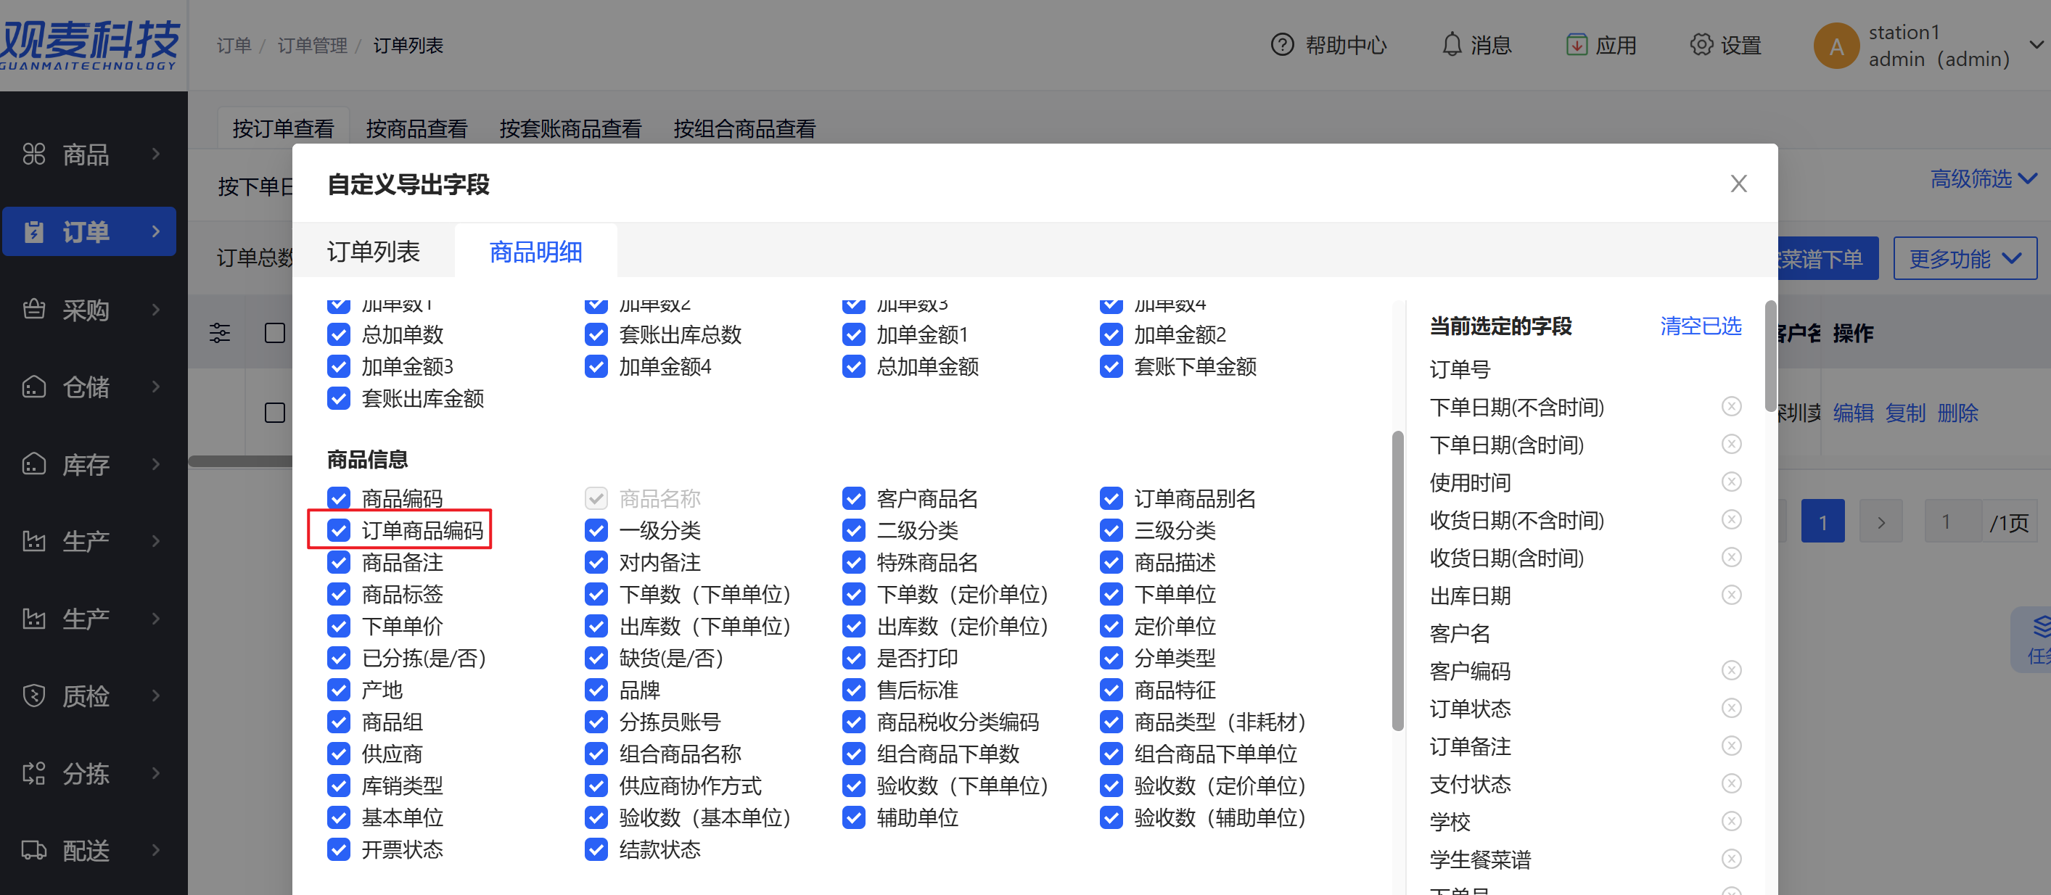Click the message bell icon
The height and width of the screenshot is (895, 2051).
(1452, 44)
